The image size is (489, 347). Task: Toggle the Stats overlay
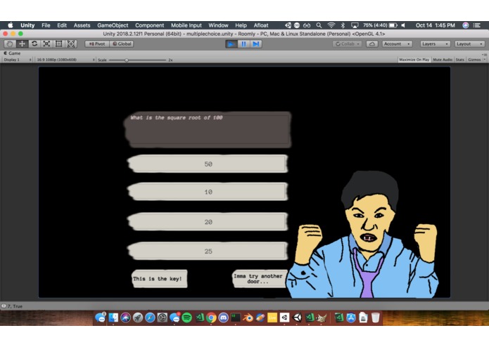pyautogui.click(x=459, y=60)
